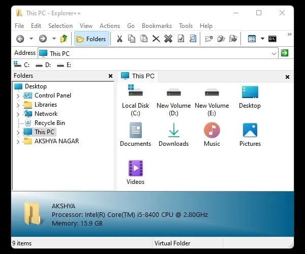Screen dimensions: 305x254
Task: Select the Local Disk (C:) icon
Action: (x=135, y=100)
